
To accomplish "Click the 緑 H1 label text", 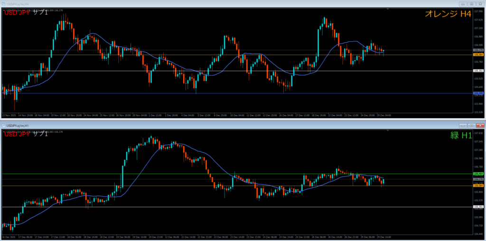I will click(460, 136).
